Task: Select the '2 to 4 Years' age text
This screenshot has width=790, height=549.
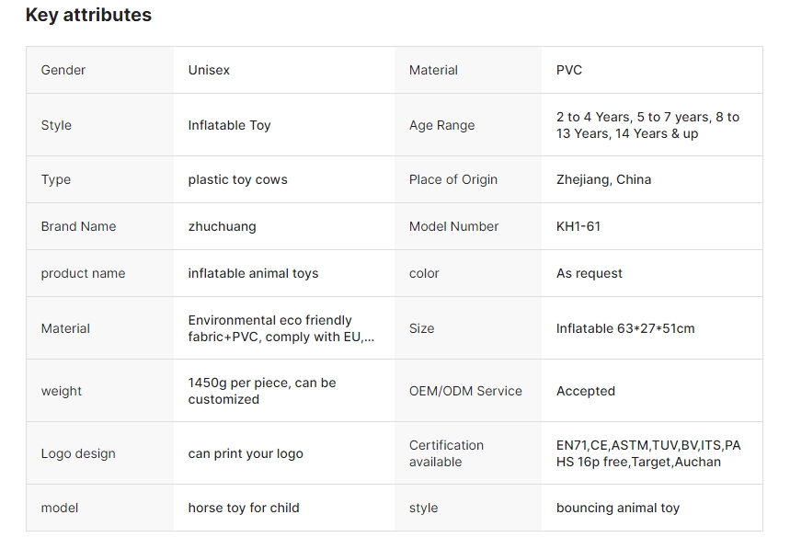Action: click(593, 117)
